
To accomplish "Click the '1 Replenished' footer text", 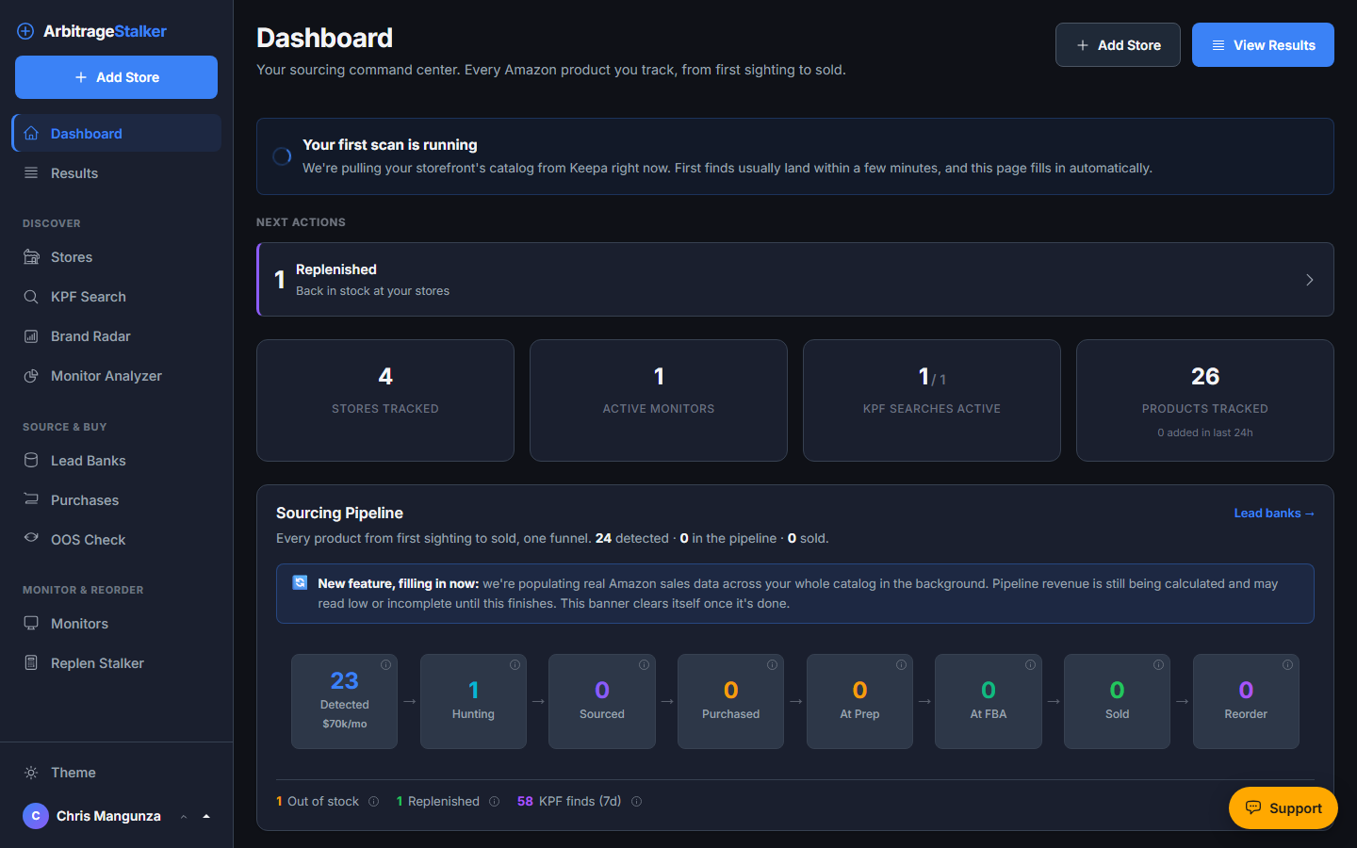I will coord(438,802).
